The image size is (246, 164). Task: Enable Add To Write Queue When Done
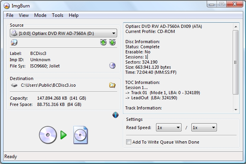tap(129, 142)
